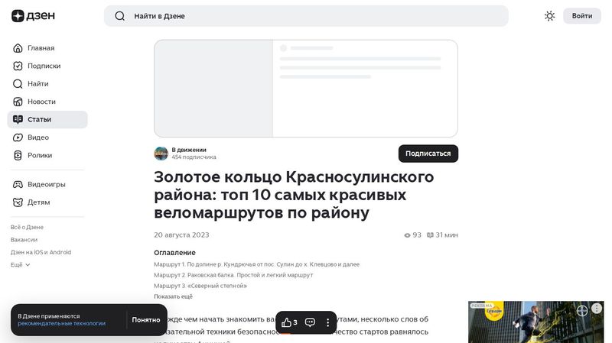Click the search magnifier icon in search bar
This screenshot has height=343, width=612.
coord(119,16)
